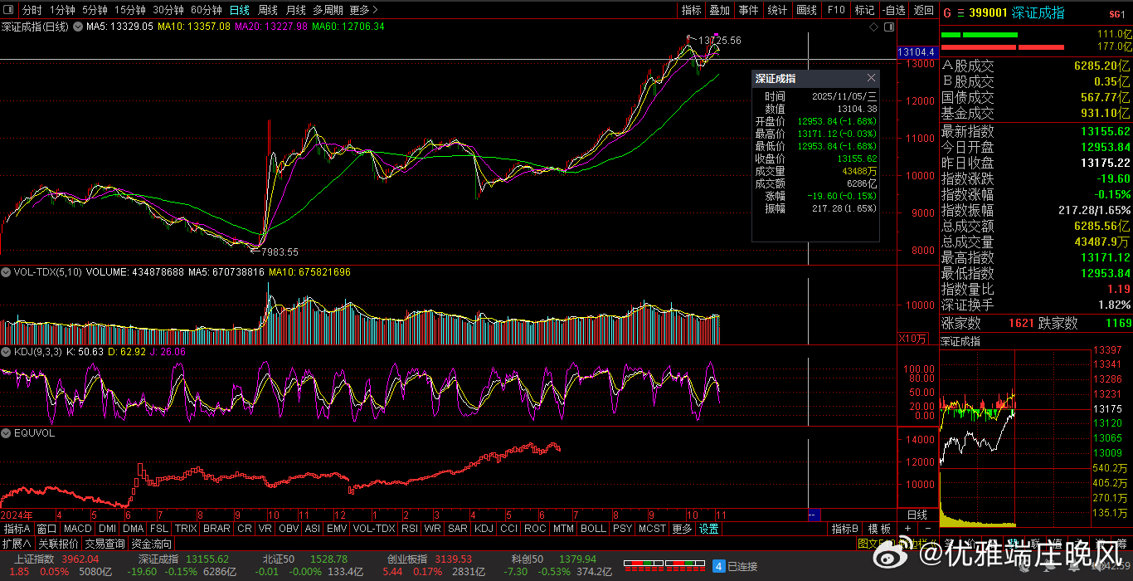Viewport: 1133px width, 581px height.
Task: Click the 指标 toolbar button
Action: click(x=691, y=10)
